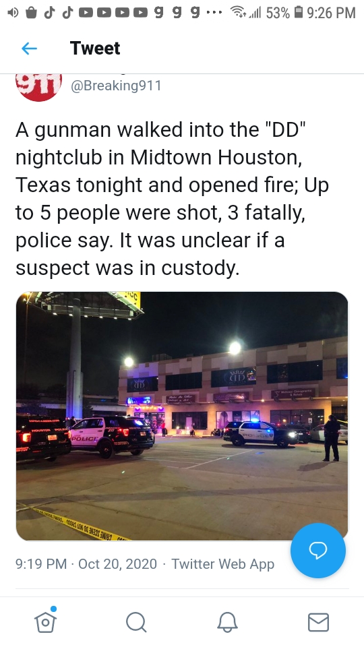364x647 pixels.
Task: Tap the volume speaker status icon
Action: (13, 12)
